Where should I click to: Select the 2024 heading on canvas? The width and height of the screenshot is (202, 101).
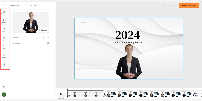(x=128, y=35)
